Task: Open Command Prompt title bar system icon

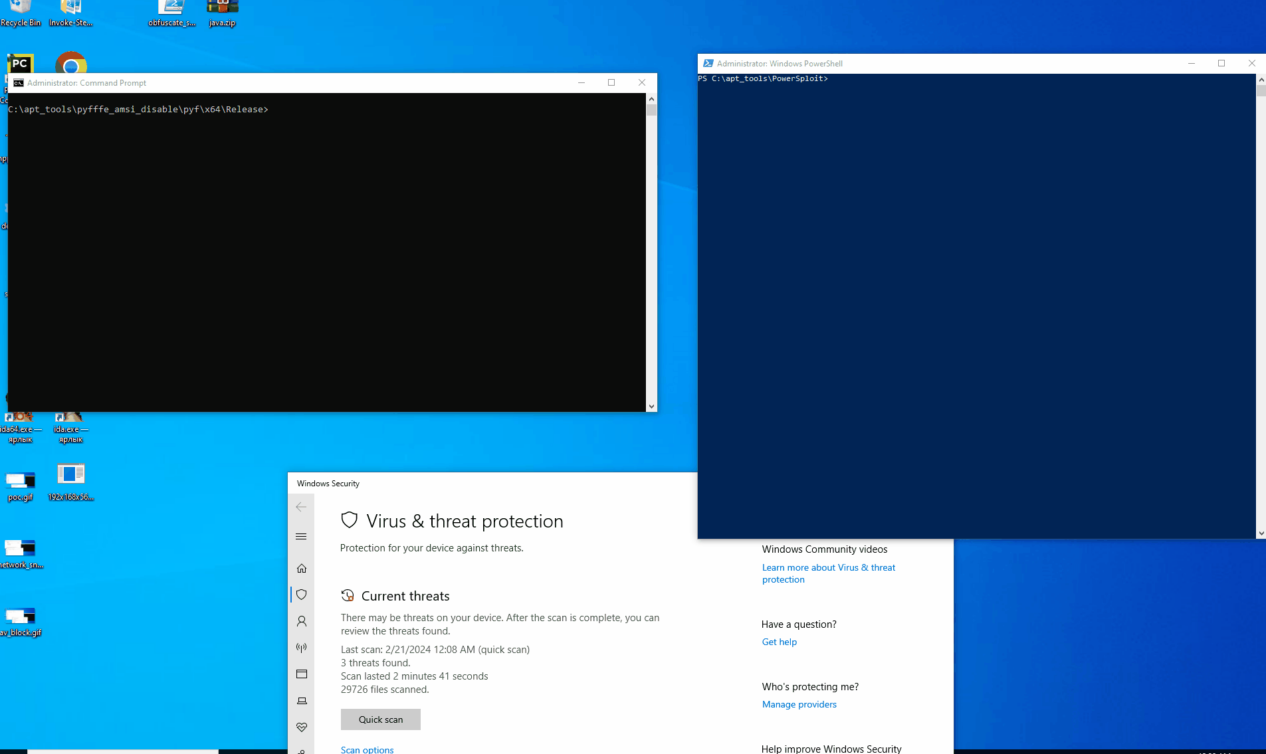Action: point(19,83)
